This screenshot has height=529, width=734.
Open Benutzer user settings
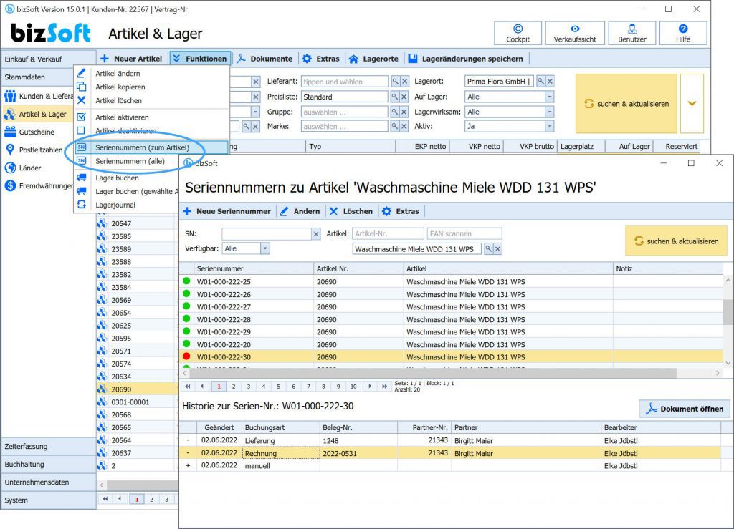coord(632,33)
